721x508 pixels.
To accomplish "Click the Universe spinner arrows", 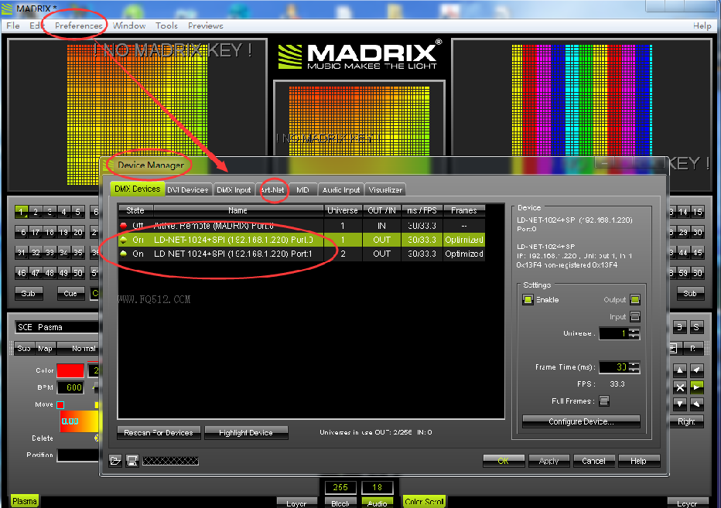I will pos(634,333).
